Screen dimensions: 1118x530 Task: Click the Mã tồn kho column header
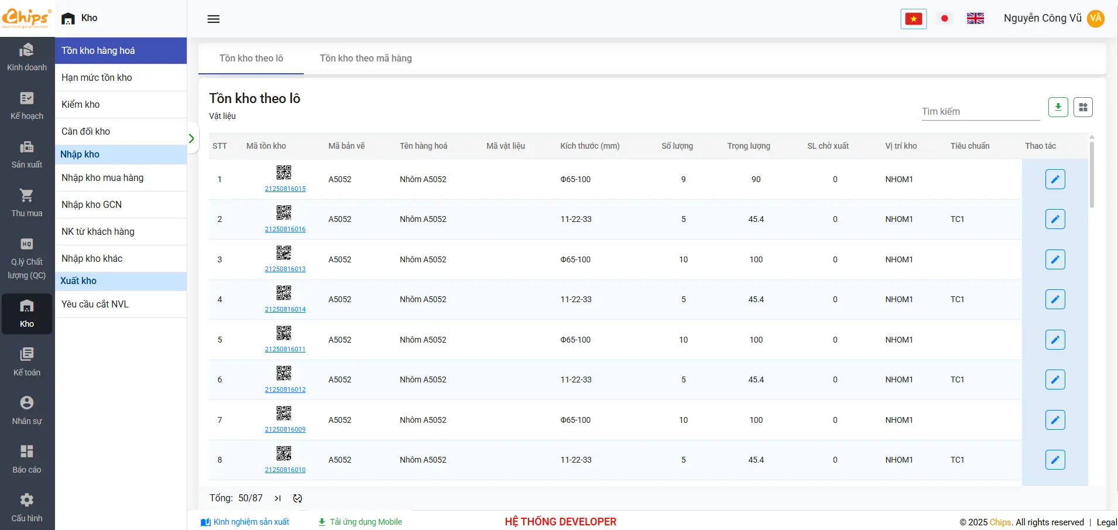pos(266,146)
